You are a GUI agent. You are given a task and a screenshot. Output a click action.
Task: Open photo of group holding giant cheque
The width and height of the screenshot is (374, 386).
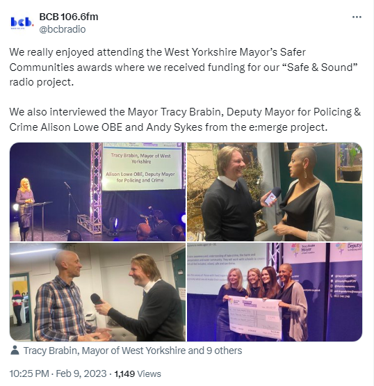click(x=275, y=292)
